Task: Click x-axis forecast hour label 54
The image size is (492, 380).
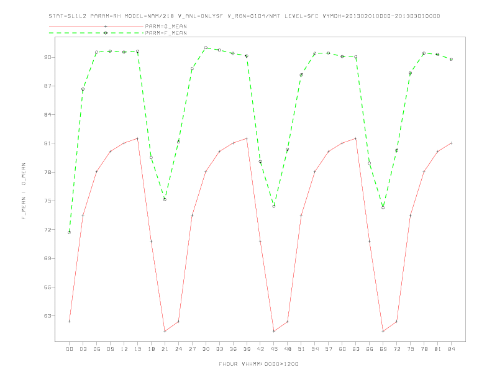Action: (x=315, y=349)
